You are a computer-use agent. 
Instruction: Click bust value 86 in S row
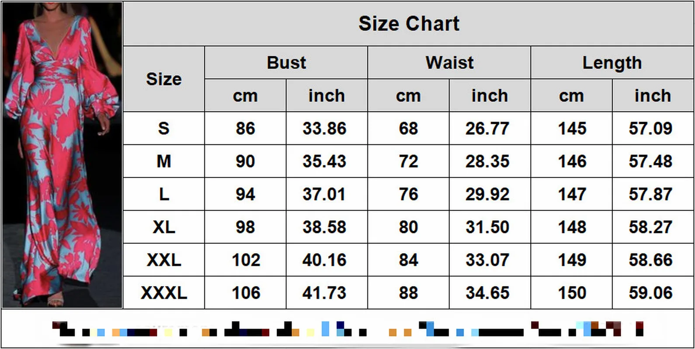tap(245, 128)
